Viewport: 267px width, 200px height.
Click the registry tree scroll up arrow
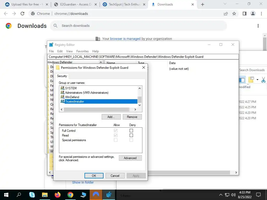(101, 62)
